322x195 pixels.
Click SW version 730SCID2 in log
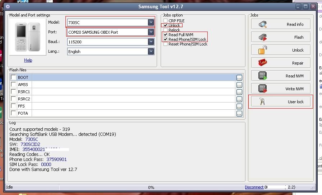[x=31, y=144]
